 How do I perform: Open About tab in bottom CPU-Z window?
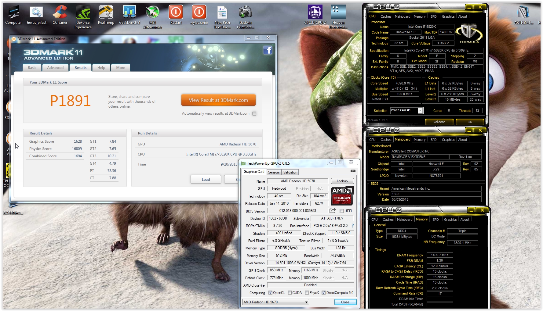coord(465,220)
